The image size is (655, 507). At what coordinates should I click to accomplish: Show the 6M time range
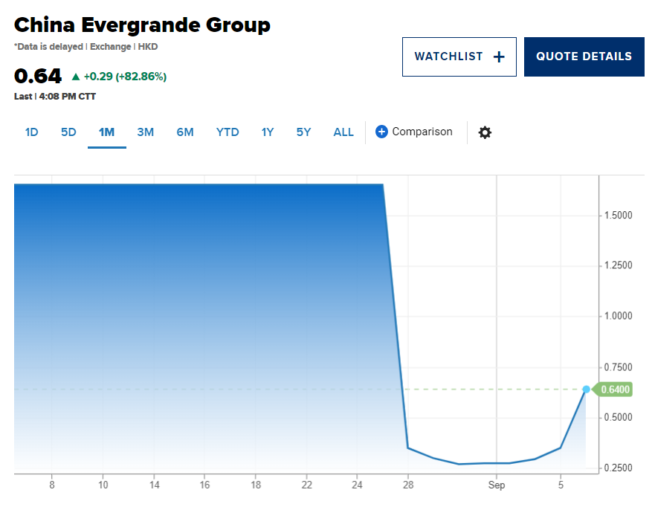point(184,132)
